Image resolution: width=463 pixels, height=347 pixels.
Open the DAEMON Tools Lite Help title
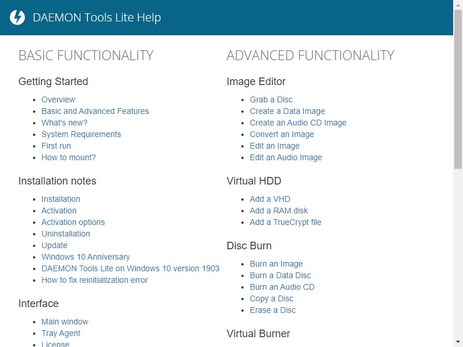tap(97, 17)
